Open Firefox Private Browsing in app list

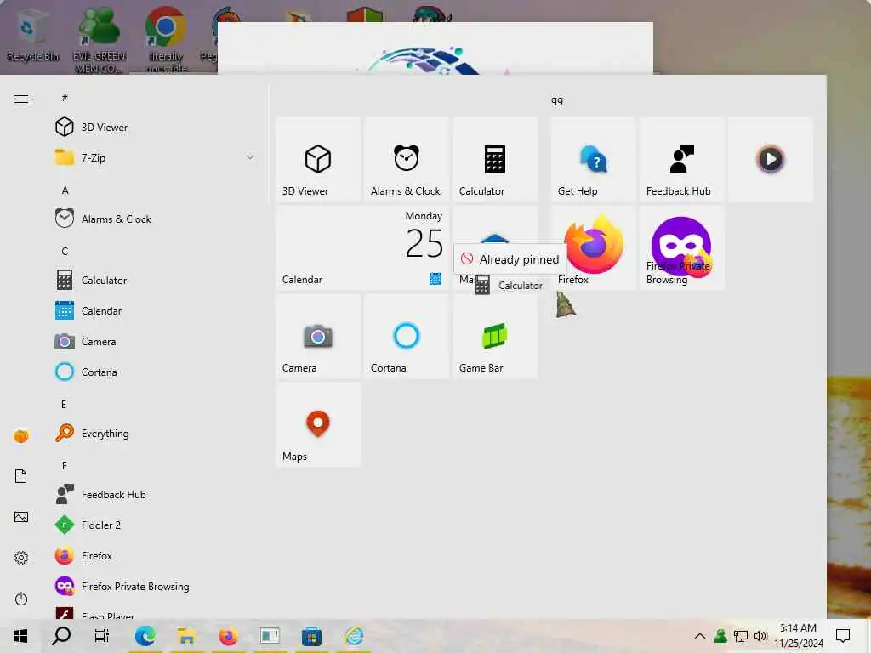click(156, 587)
